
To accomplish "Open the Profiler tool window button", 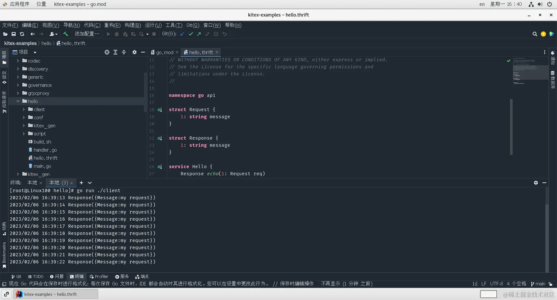I will pyautogui.click(x=99, y=277).
